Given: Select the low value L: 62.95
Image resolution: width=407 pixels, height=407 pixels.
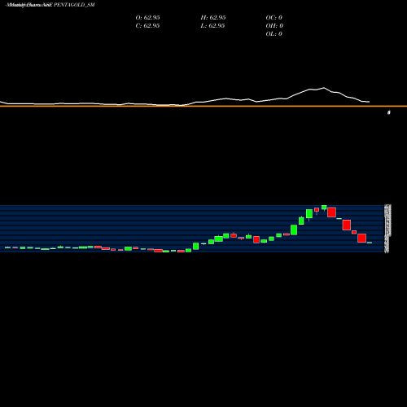Looking at the screenshot, I should [x=213, y=25].
